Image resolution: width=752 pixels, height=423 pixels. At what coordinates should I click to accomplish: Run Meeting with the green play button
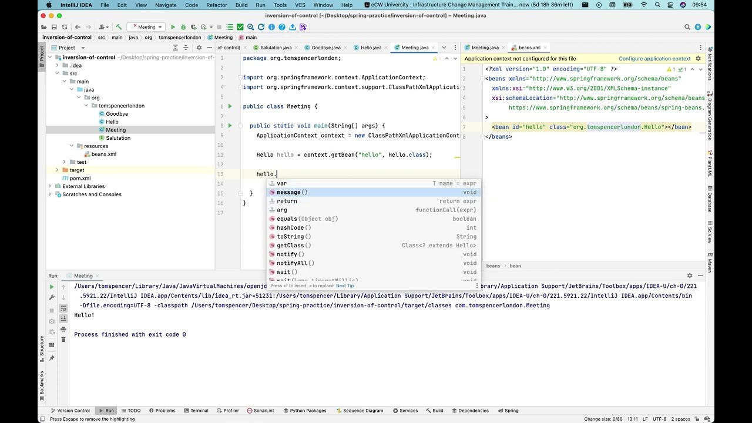click(173, 27)
